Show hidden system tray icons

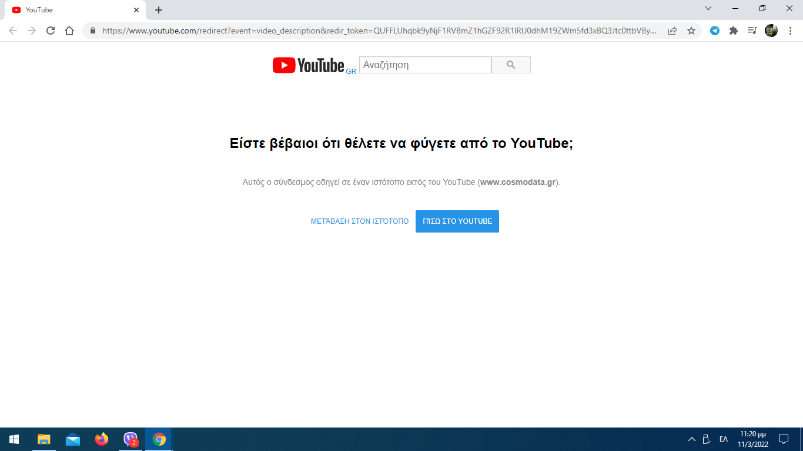pyautogui.click(x=692, y=439)
